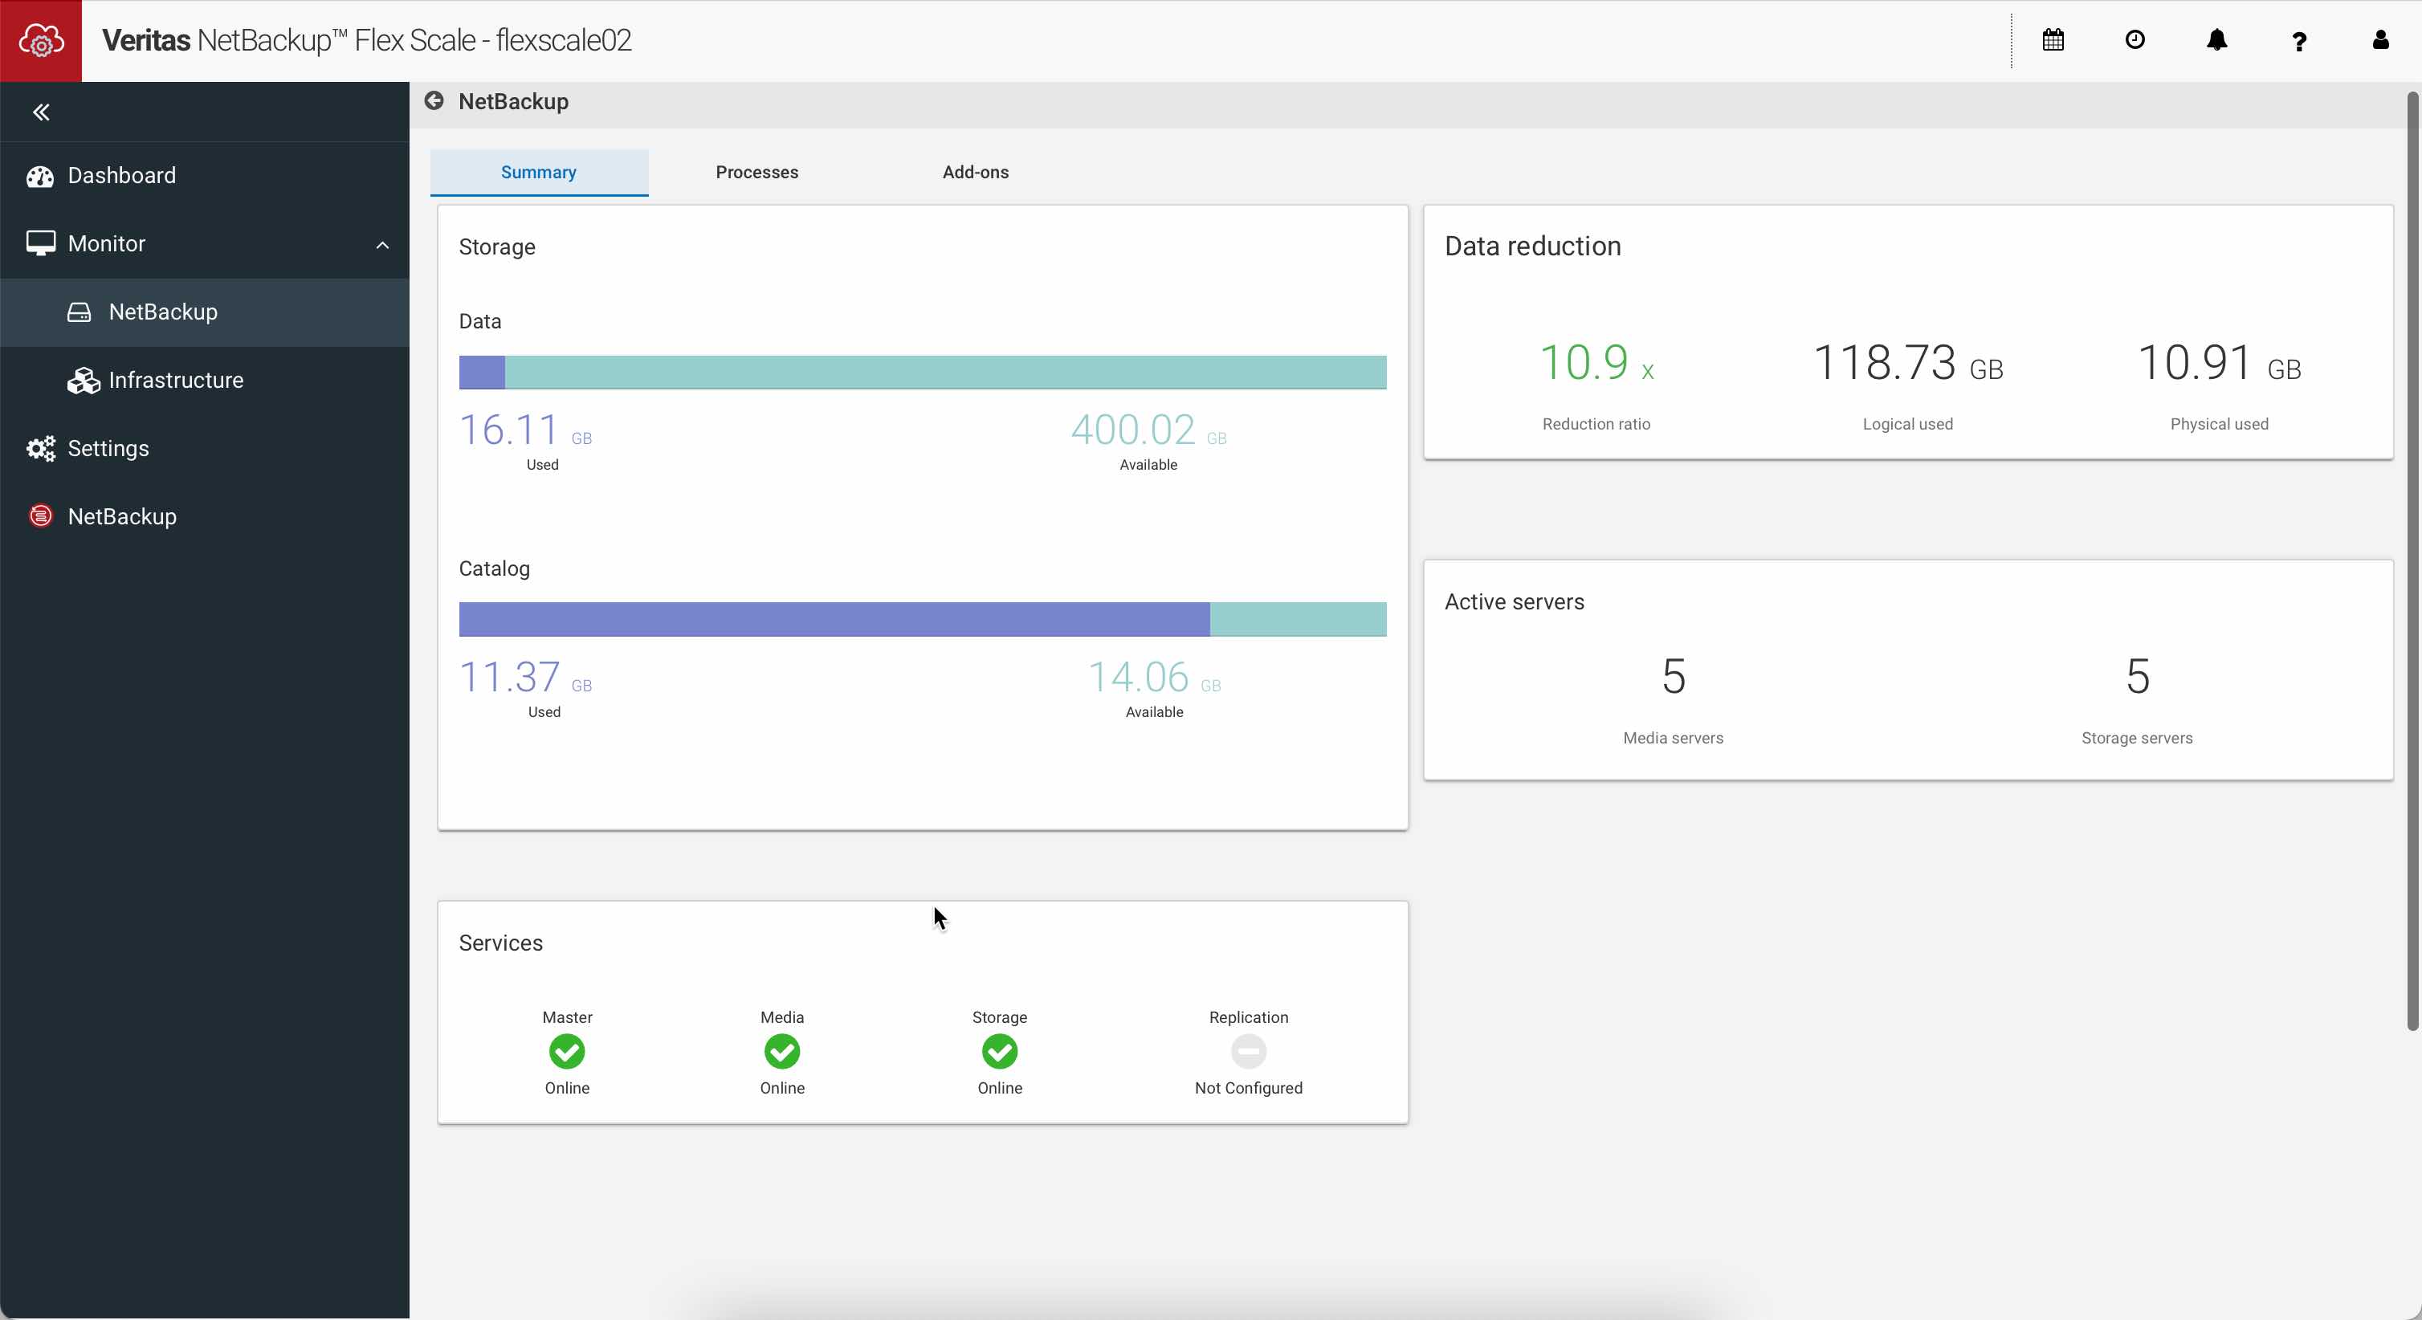
Task: Open notifications bell icon
Action: pos(2216,39)
